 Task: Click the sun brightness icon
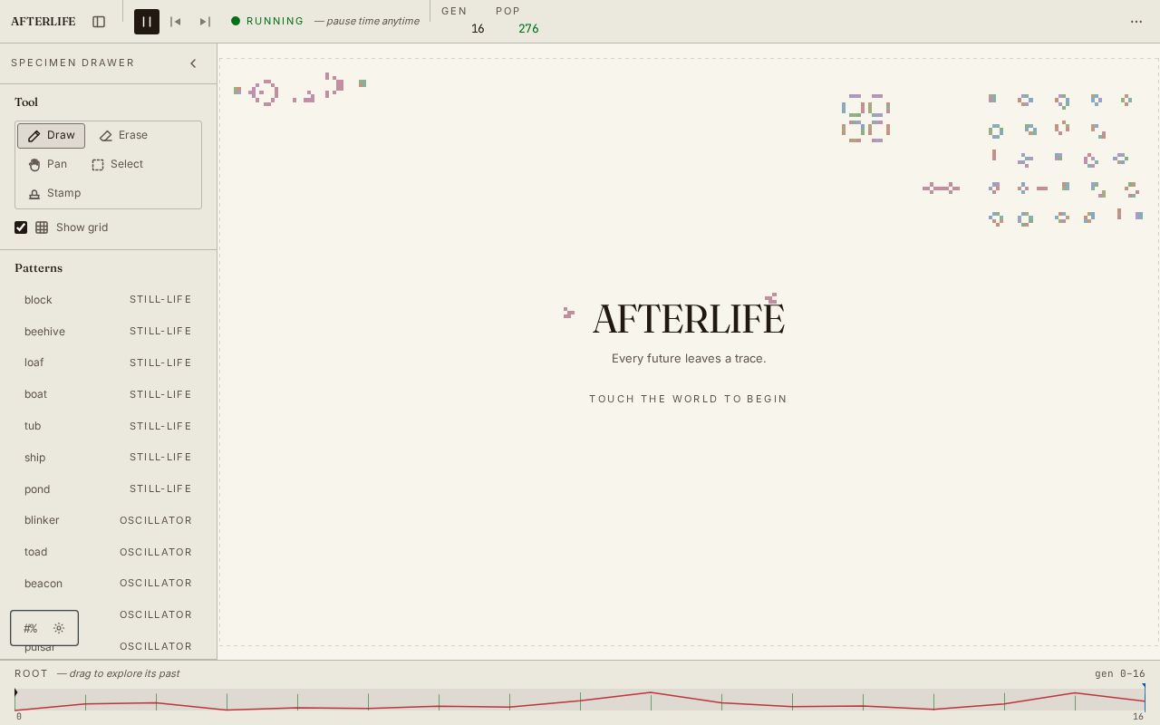[59, 628]
